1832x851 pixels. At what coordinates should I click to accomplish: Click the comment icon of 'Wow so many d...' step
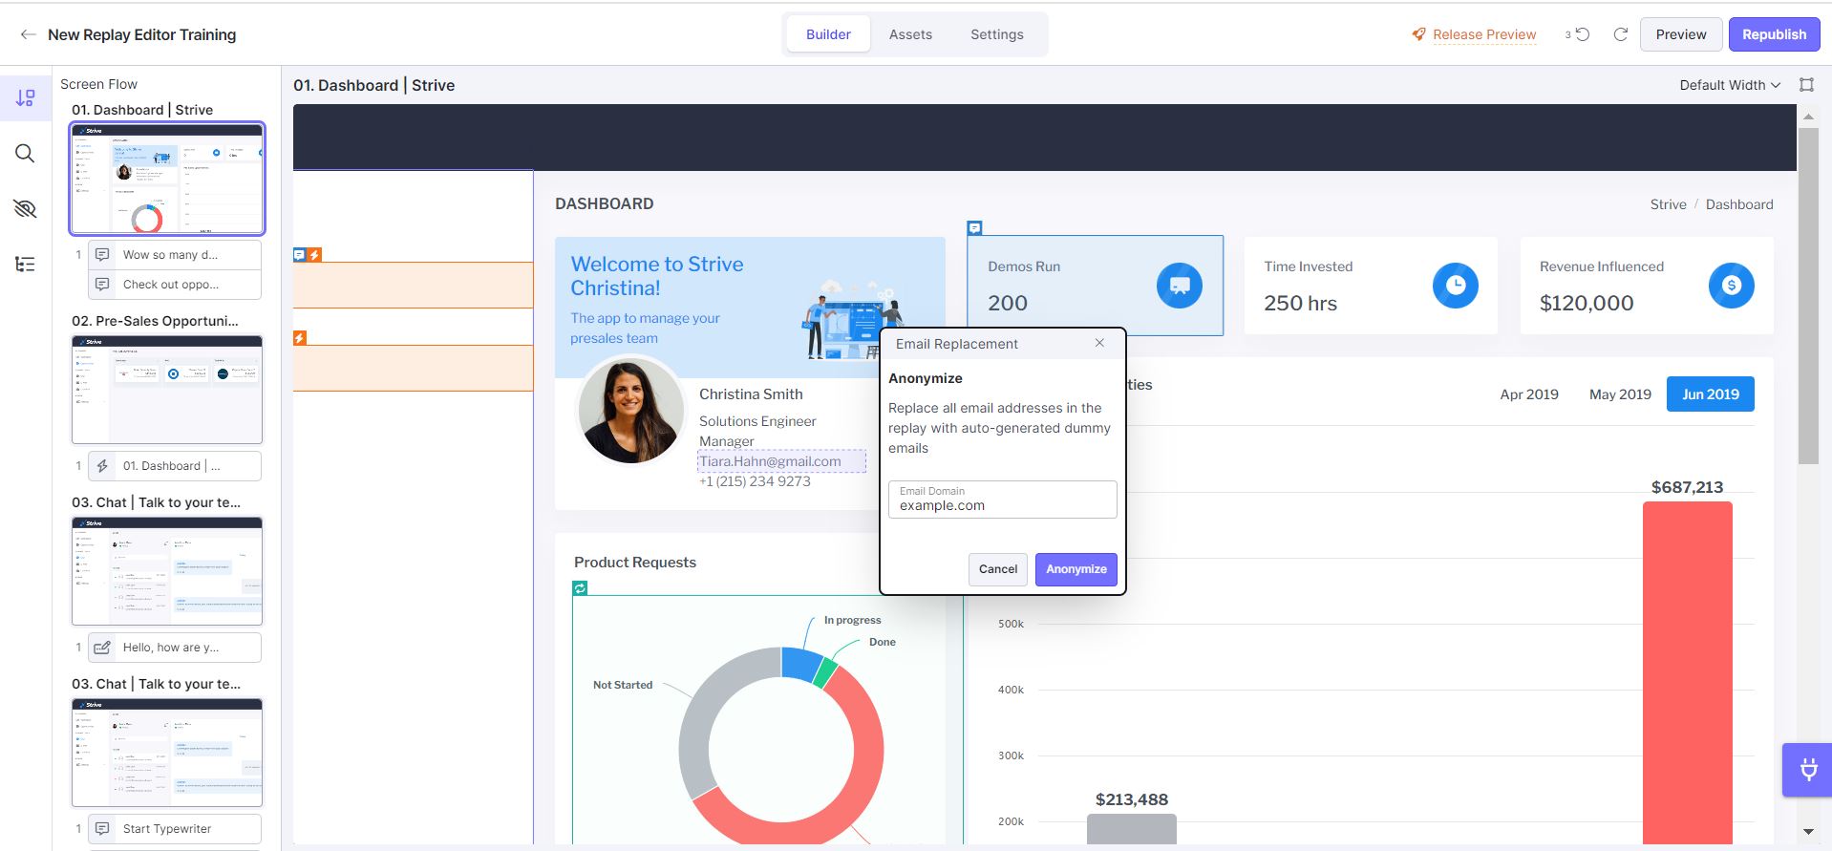(102, 255)
